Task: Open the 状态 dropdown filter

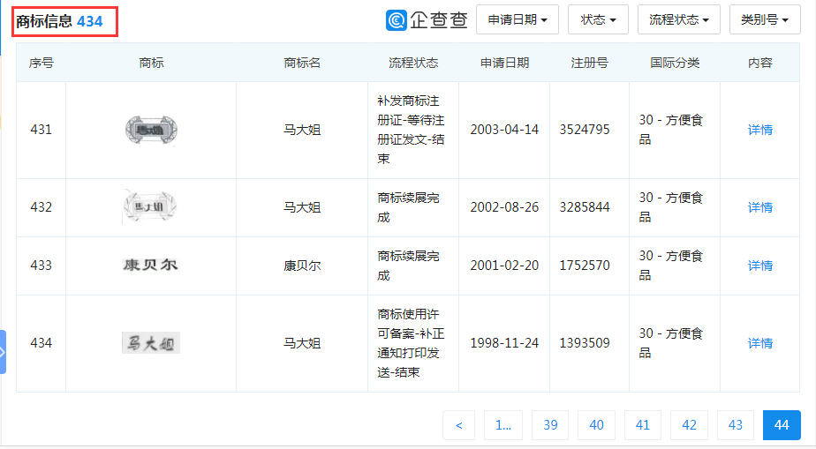Action: tap(598, 19)
